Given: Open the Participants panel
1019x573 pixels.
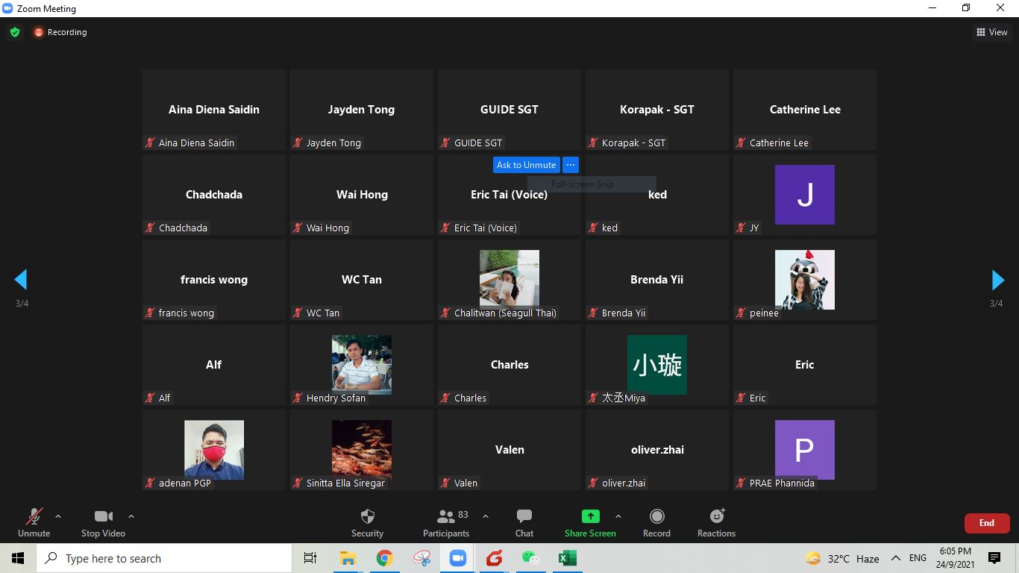Looking at the screenshot, I should 446,522.
